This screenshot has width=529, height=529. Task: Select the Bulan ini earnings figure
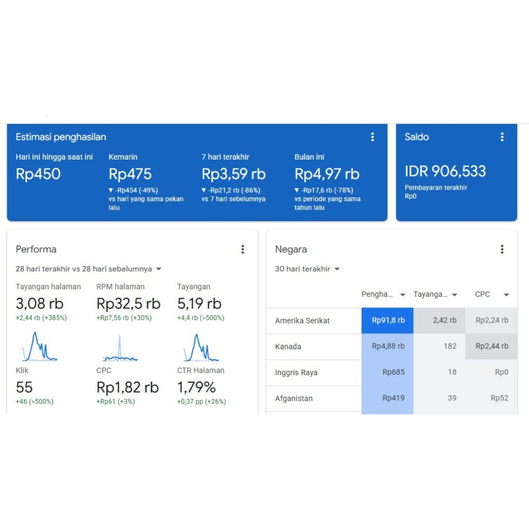click(326, 174)
